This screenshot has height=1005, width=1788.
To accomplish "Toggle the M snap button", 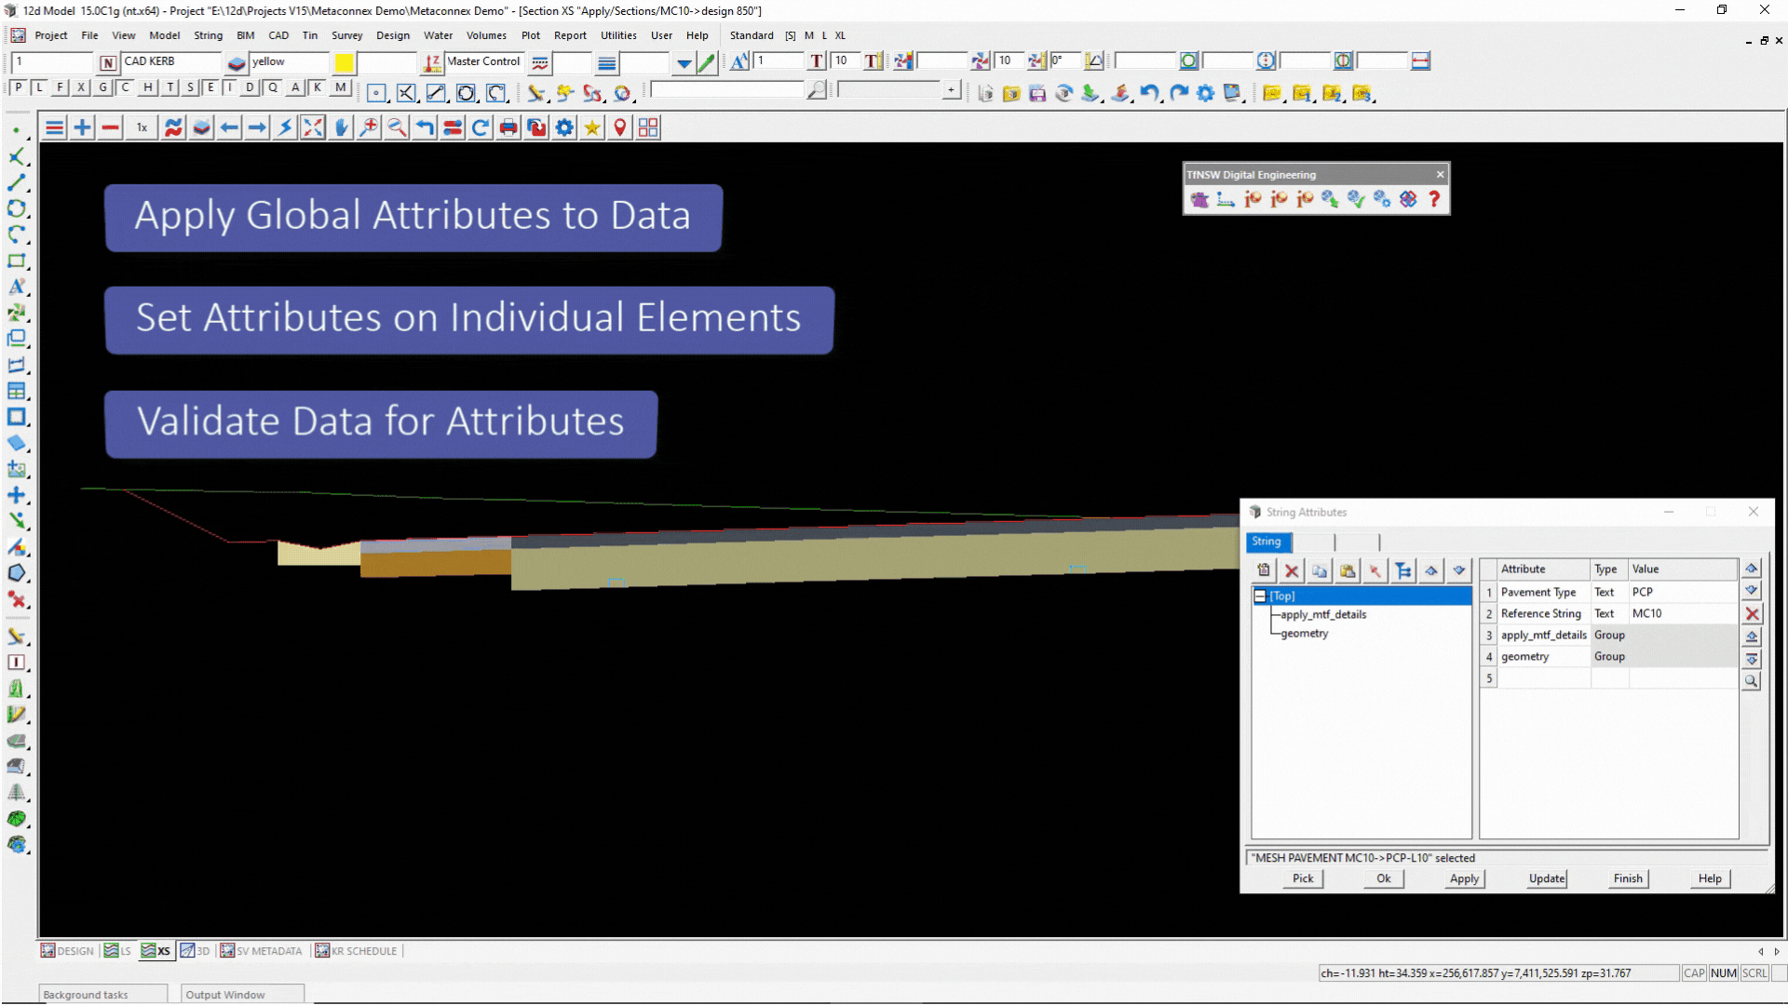I will (341, 87).
